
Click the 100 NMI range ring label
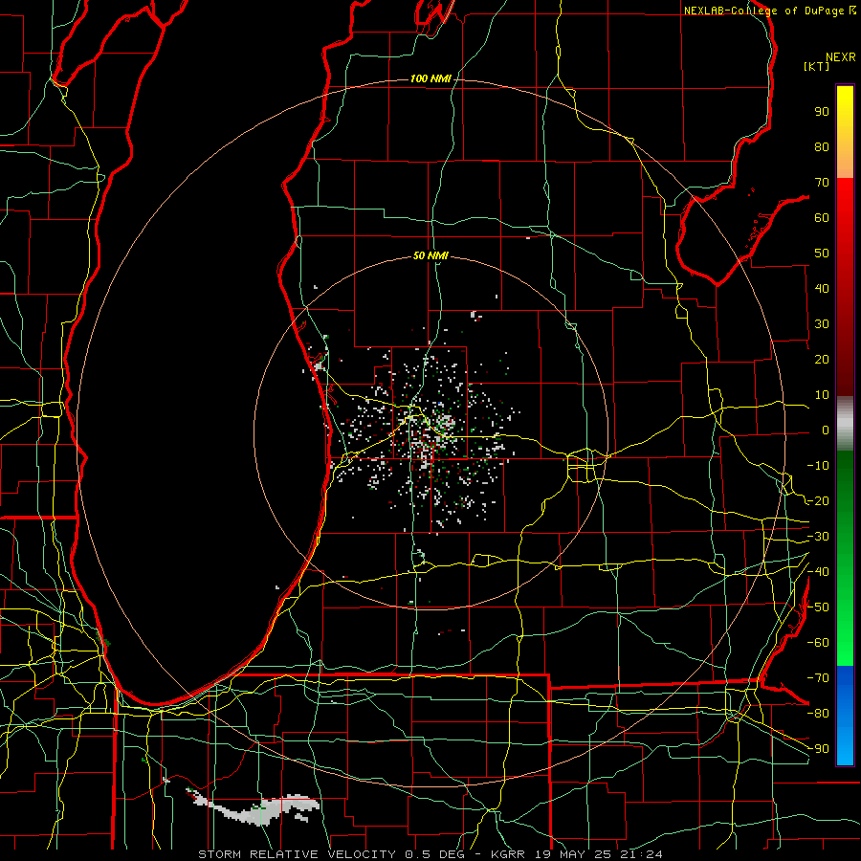point(430,79)
